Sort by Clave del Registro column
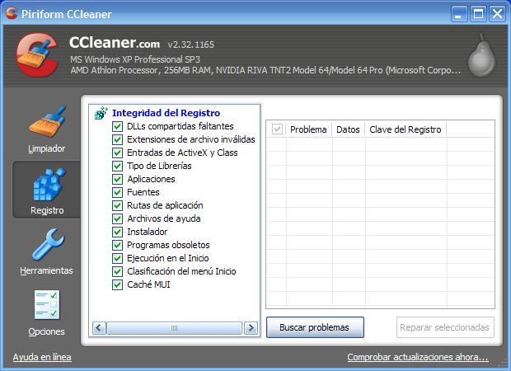Viewport: 511px width, 371px height. click(x=406, y=129)
